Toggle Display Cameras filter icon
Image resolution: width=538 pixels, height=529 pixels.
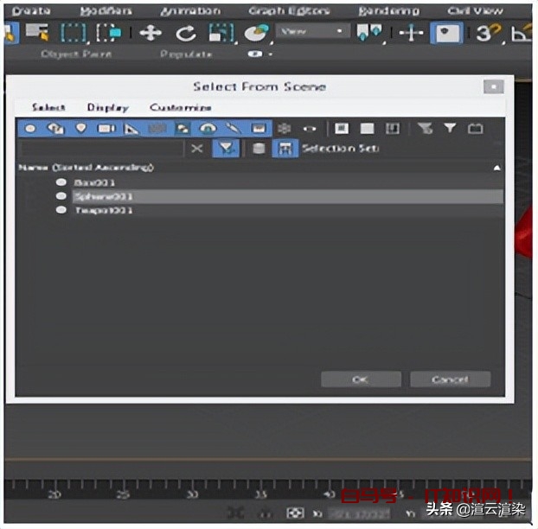click(106, 128)
